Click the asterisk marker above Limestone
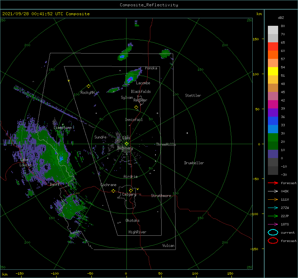This screenshot has height=278, width=298. (63, 125)
